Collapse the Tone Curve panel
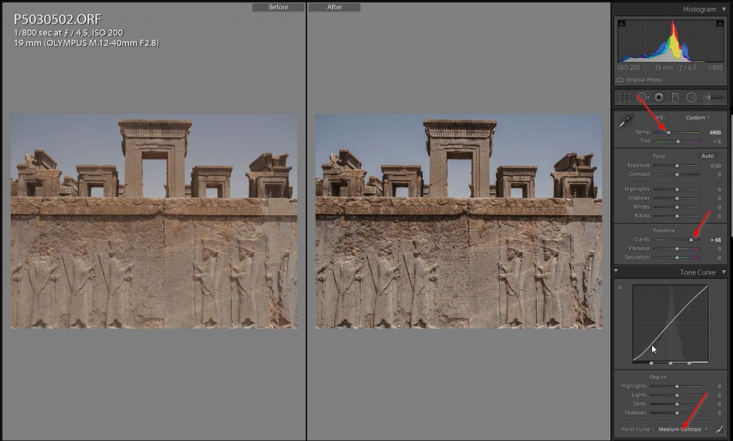733x441 pixels. coord(724,272)
